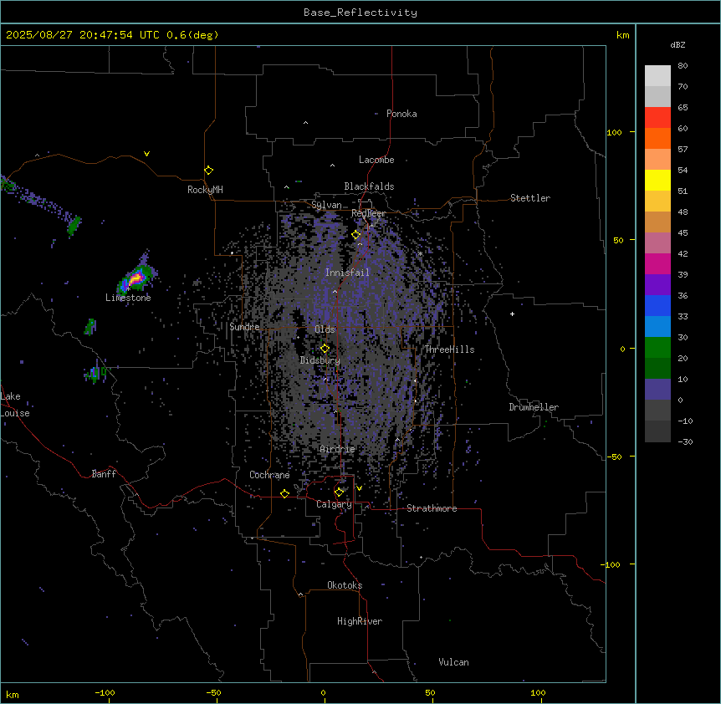721x704 pixels.
Task: Click the white plus marker west of Drumheller
Action: (512, 314)
